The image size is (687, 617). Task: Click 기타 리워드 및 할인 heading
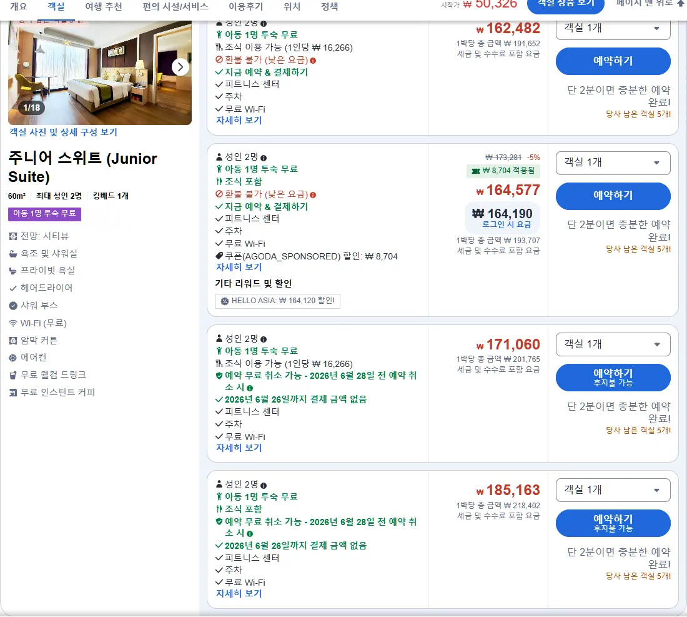click(253, 283)
